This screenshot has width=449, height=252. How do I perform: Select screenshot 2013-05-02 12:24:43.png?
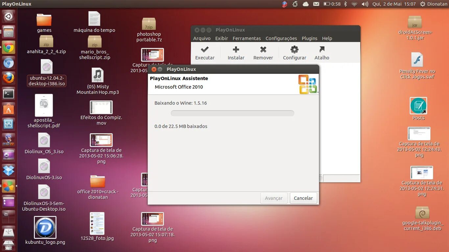419,142
